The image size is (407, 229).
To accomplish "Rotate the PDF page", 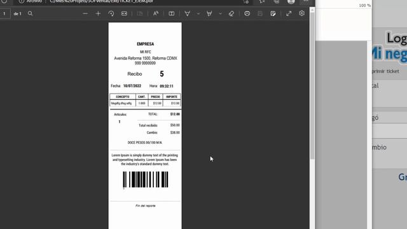I will 111,13.
